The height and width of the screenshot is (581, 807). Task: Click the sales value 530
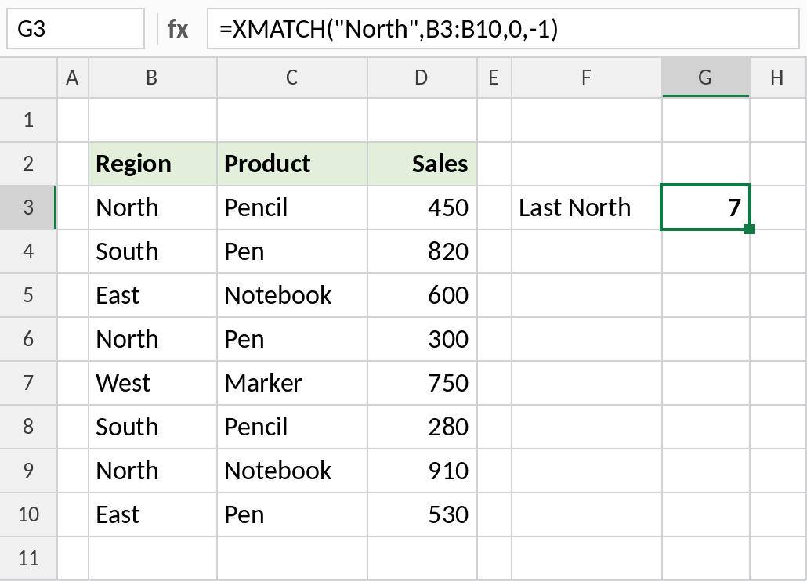point(422,514)
